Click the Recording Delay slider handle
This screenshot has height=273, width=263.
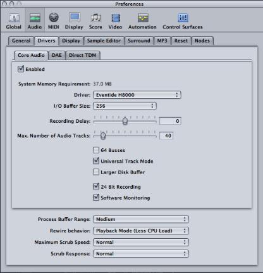point(125,121)
